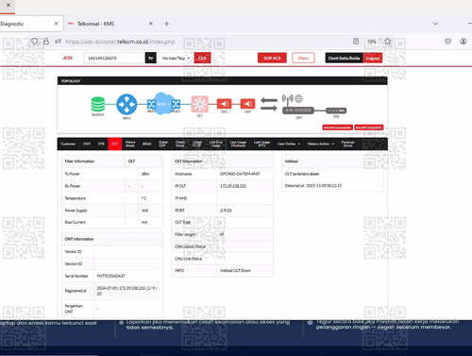Click the globe icon above the ONT
The height and width of the screenshot is (356, 472).
click(x=298, y=98)
